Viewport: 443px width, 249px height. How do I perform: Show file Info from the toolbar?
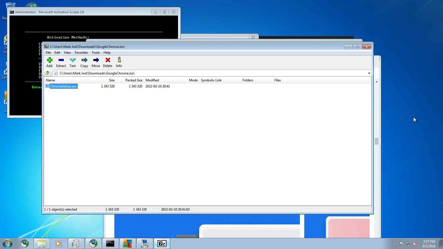pos(119,62)
